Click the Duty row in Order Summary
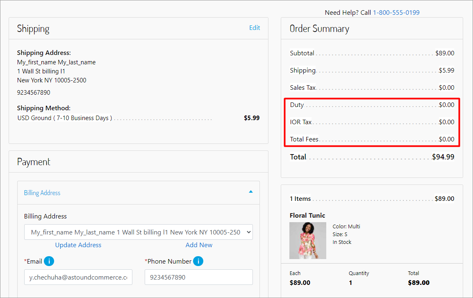This screenshot has height=298, width=473. point(372,105)
